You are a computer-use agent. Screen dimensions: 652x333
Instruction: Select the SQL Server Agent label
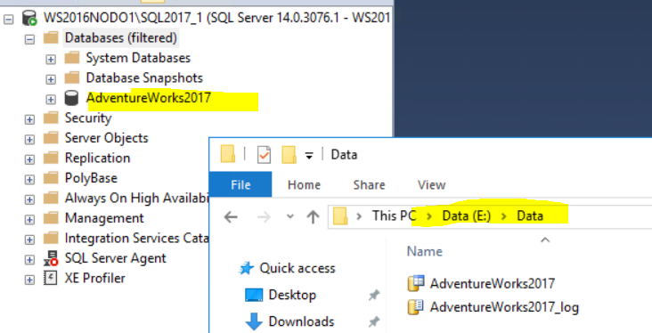pyautogui.click(x=115, y=258)
